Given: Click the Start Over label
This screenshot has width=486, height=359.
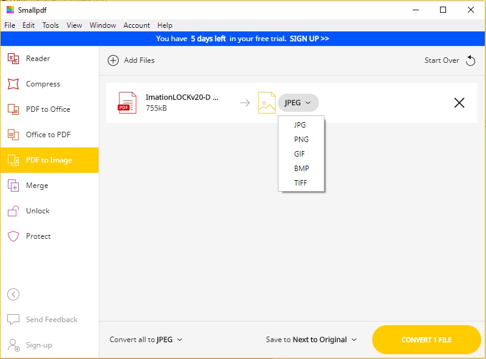Looking at the screenshot, I should coord(442,60).
